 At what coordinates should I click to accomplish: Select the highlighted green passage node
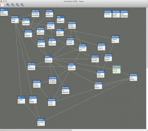[x=117, y=70]
